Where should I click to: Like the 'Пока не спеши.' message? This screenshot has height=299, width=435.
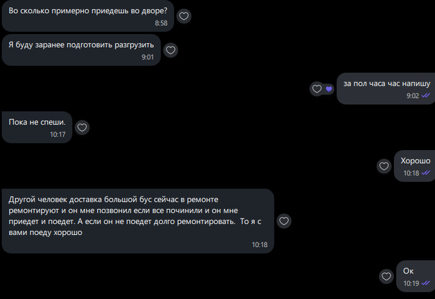[82, 127]
